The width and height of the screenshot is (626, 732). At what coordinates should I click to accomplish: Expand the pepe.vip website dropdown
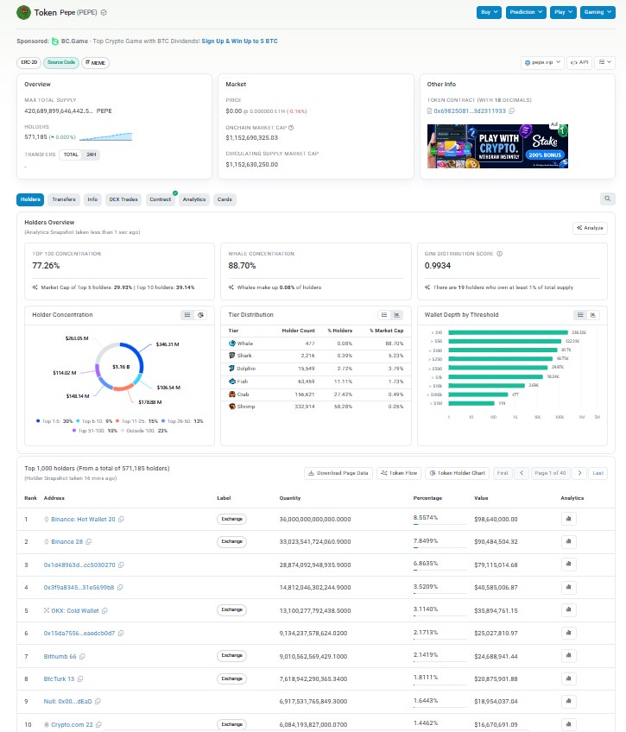(542, 62)
